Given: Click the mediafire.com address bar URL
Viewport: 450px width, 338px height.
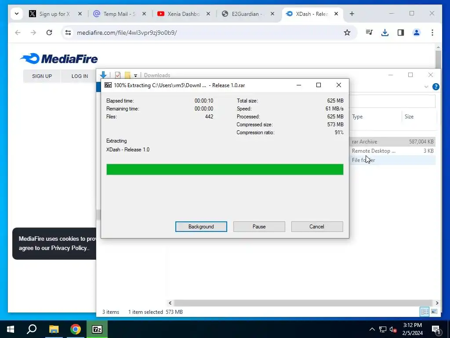Looking at the screenshot, I should (x=127, y=33).
